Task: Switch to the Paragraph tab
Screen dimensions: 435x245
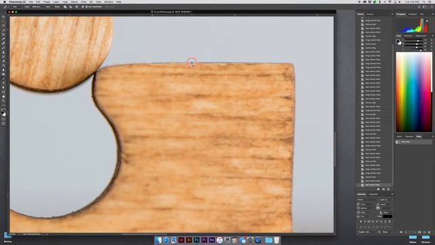Action: tap(373, 194)
